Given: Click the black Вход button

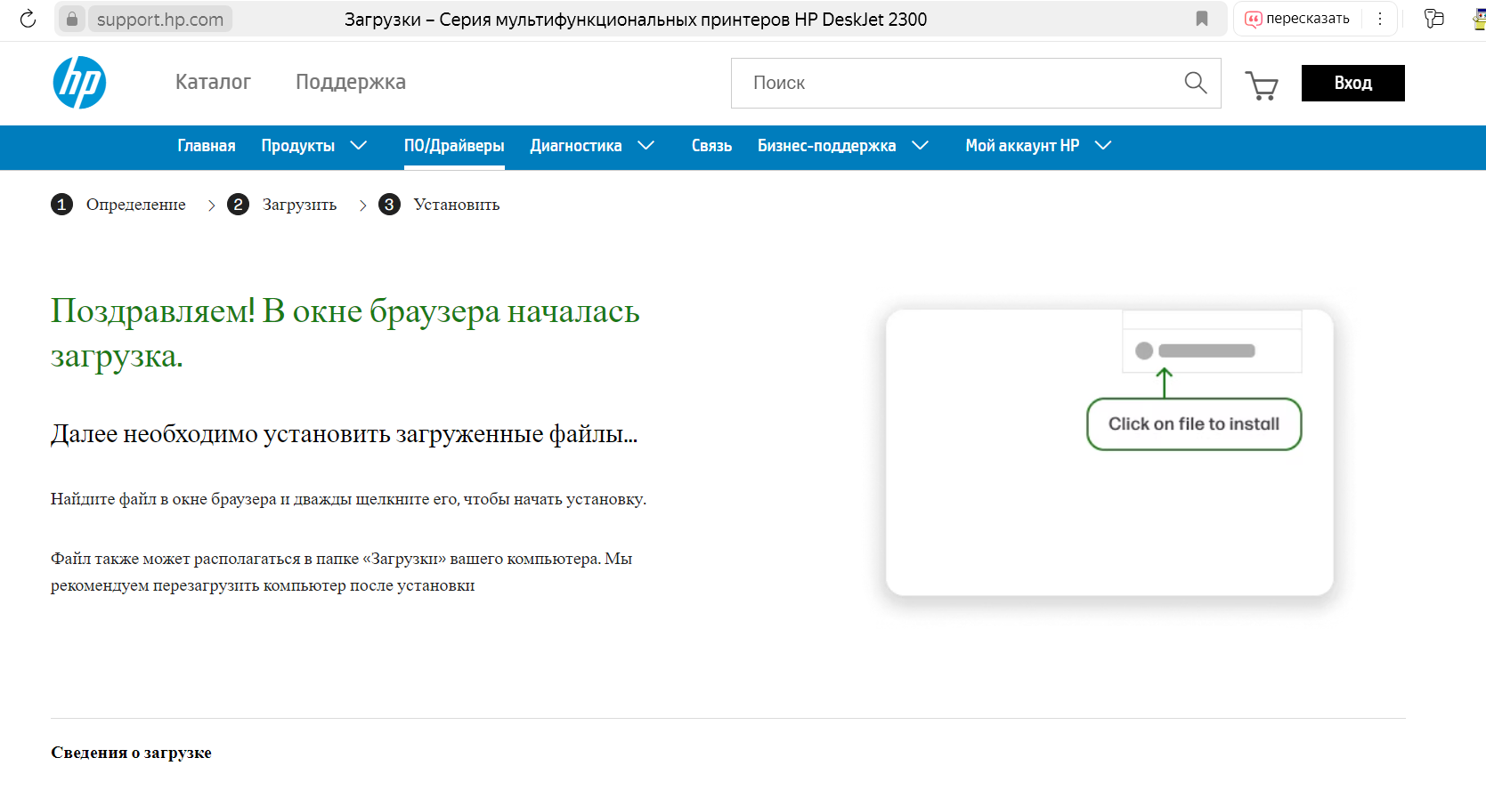Looking at the screenshot, I should pos(1352,83).
